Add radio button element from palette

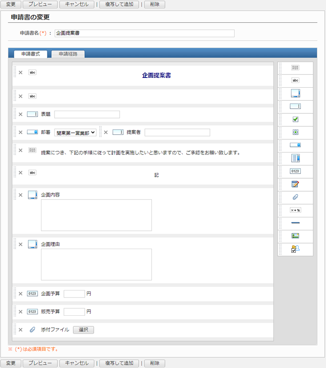pos(295,132)
